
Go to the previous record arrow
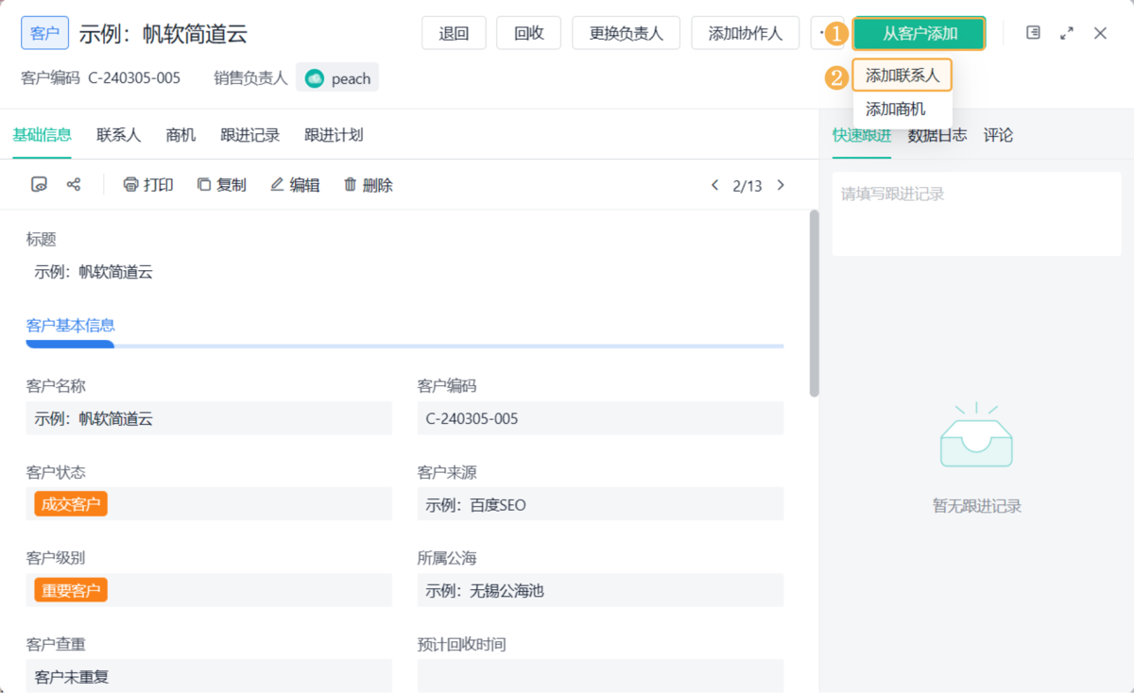point(714,185)
